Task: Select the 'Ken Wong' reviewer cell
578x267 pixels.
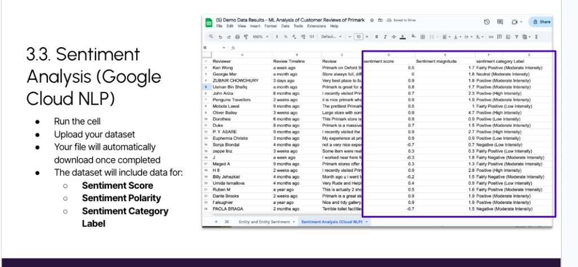Action: (242, 68)
